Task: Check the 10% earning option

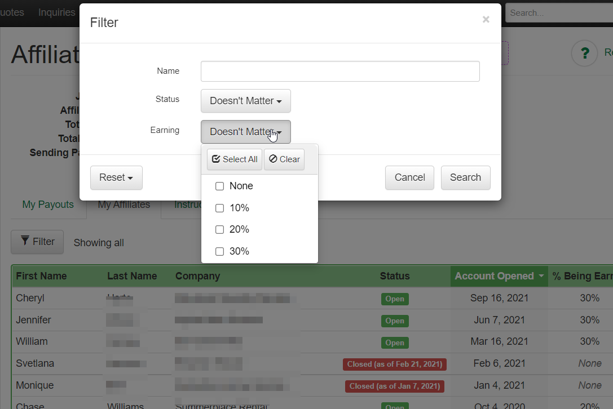Action: tap(220, 208)
